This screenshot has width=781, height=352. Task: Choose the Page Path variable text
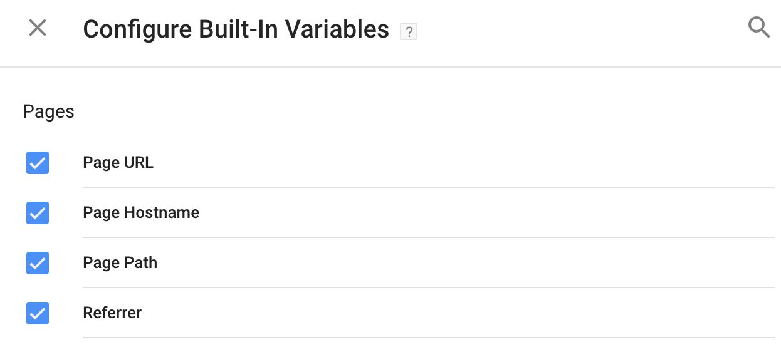click(x=120, y=263)
